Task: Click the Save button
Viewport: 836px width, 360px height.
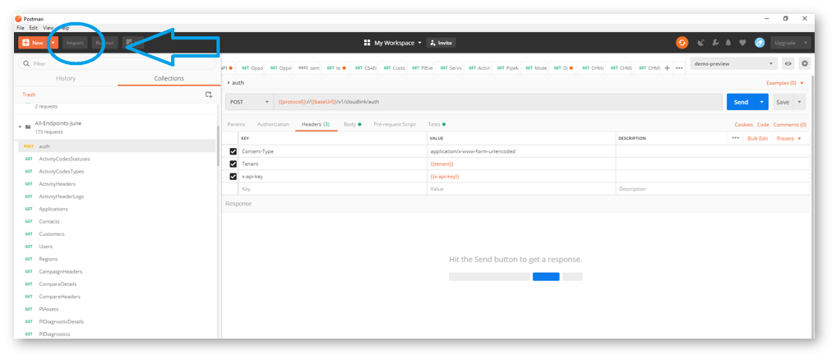Action: coord(783,102)
